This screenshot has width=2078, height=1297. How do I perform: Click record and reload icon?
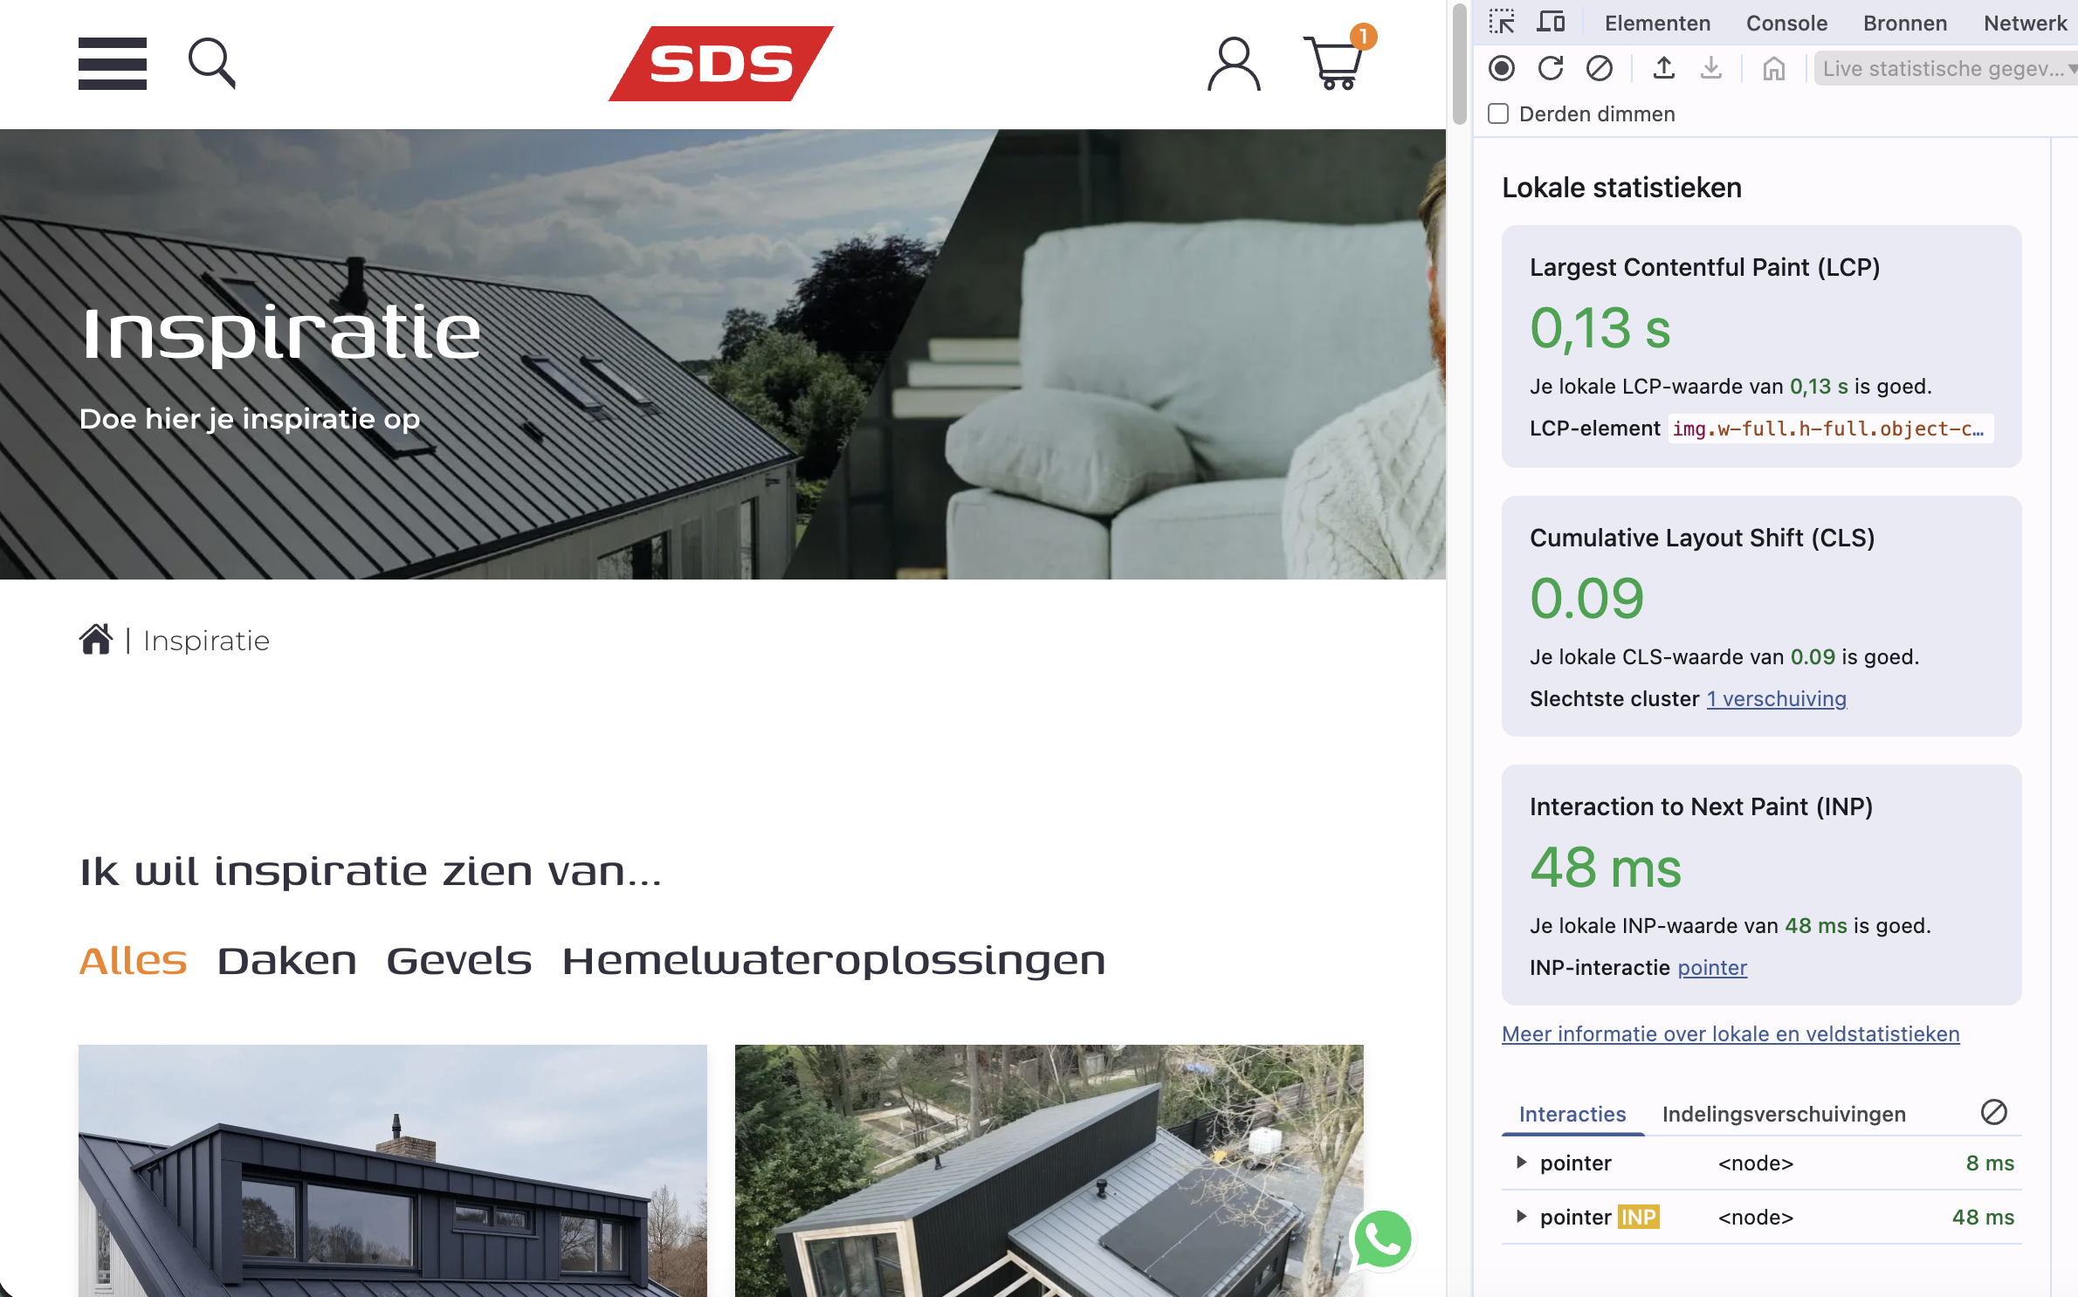(x=1551, y=68)
